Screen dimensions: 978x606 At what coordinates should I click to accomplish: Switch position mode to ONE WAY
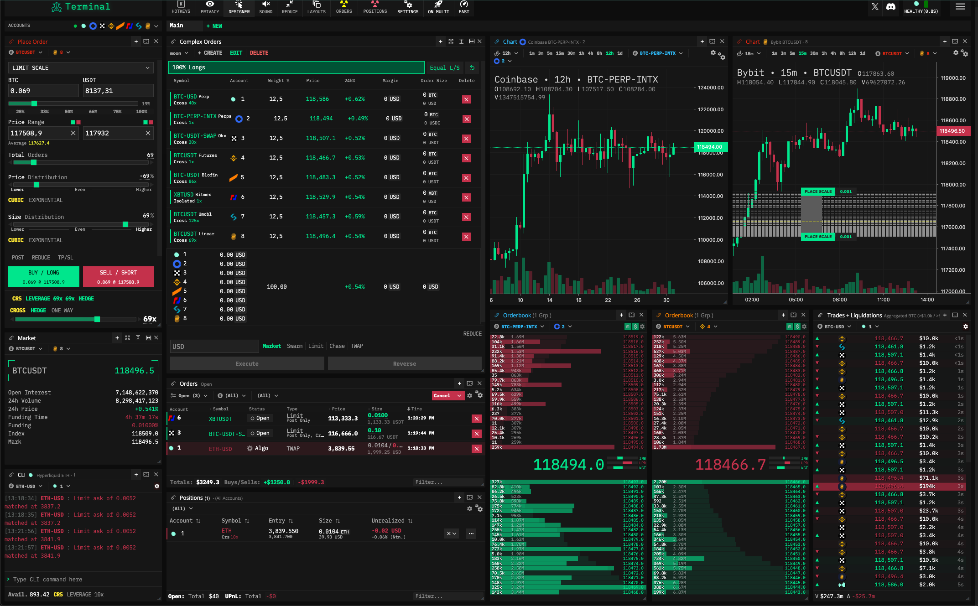click(62, 311)
